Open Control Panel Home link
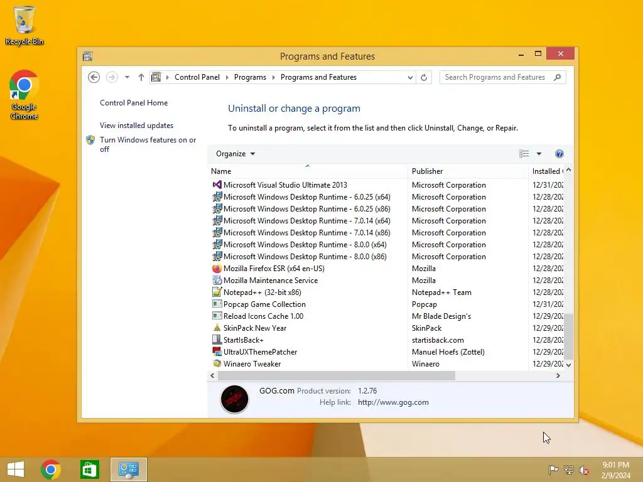 134,103
